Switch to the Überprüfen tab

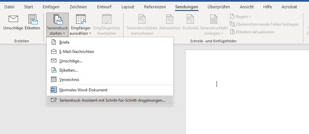(219, 7)
